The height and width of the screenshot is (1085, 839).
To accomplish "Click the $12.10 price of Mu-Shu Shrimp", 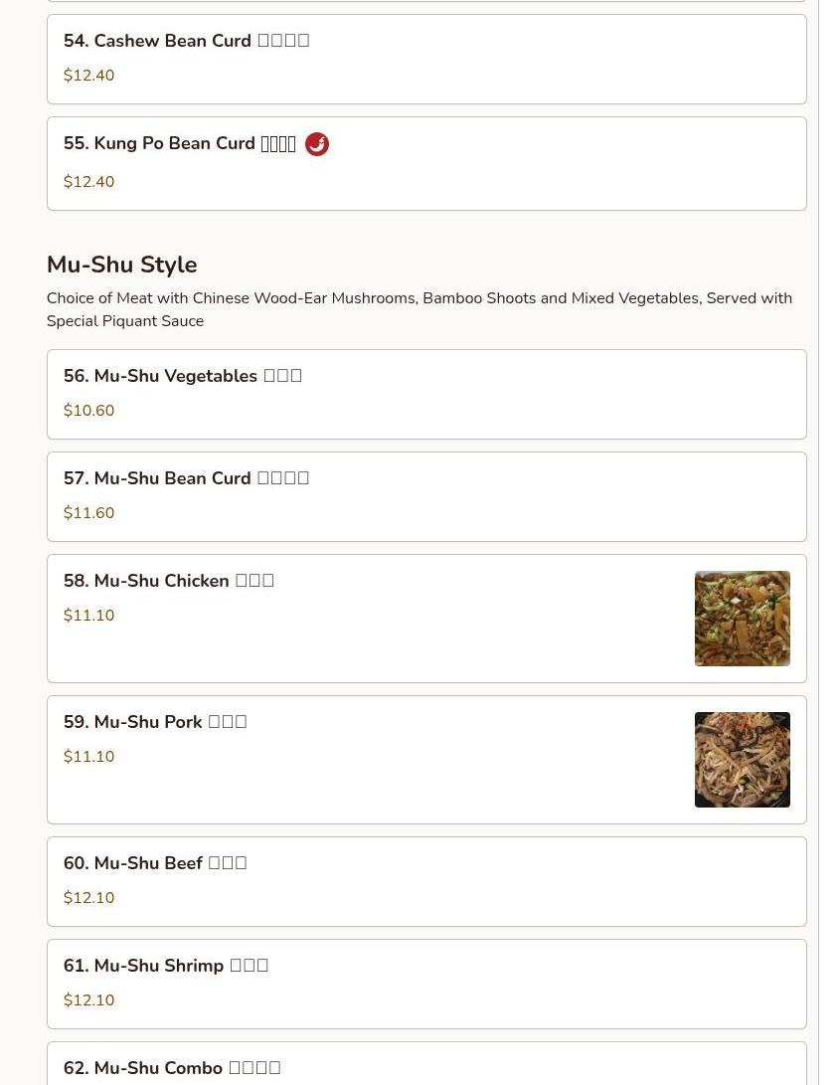I will pos(89,999).
